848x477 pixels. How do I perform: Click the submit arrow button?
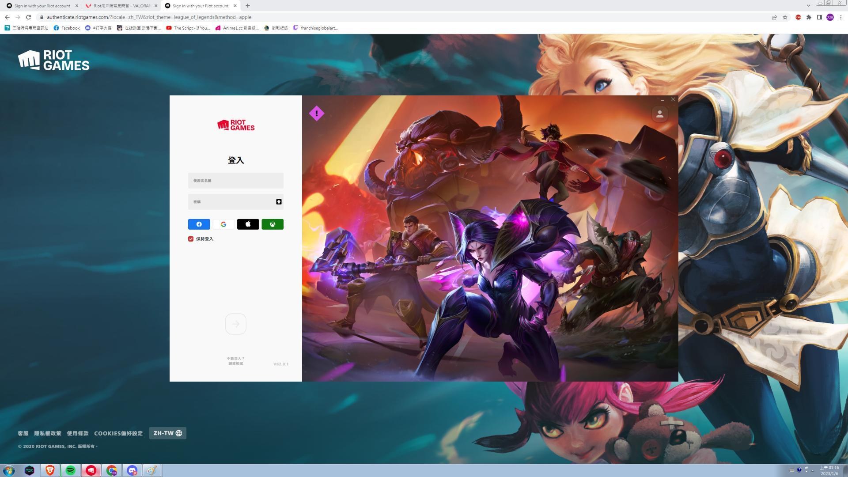pos(235,324)
